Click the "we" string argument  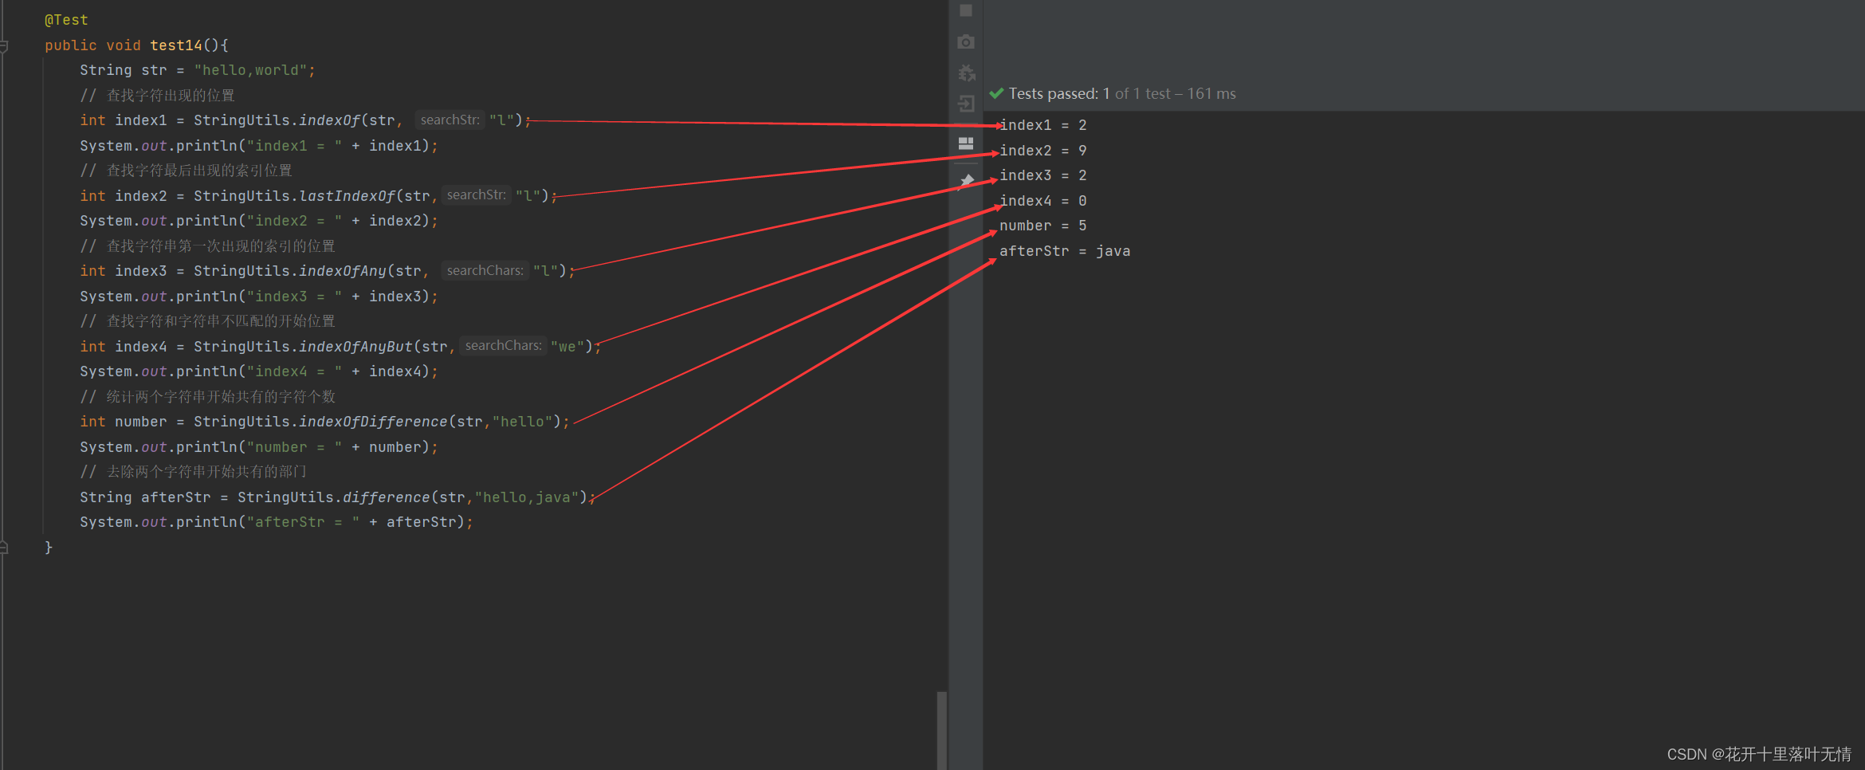[567, 347]
